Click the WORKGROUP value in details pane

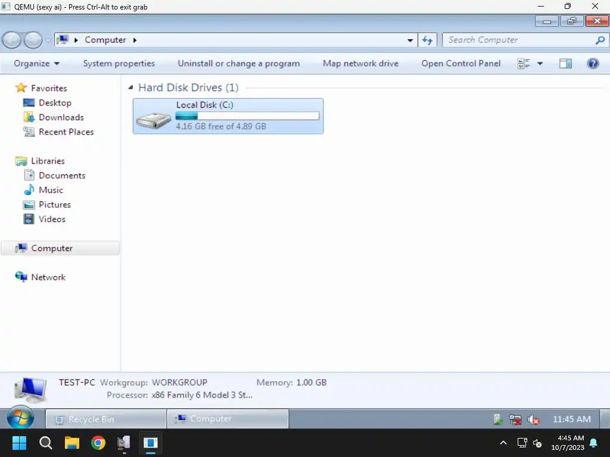point(179,383)
